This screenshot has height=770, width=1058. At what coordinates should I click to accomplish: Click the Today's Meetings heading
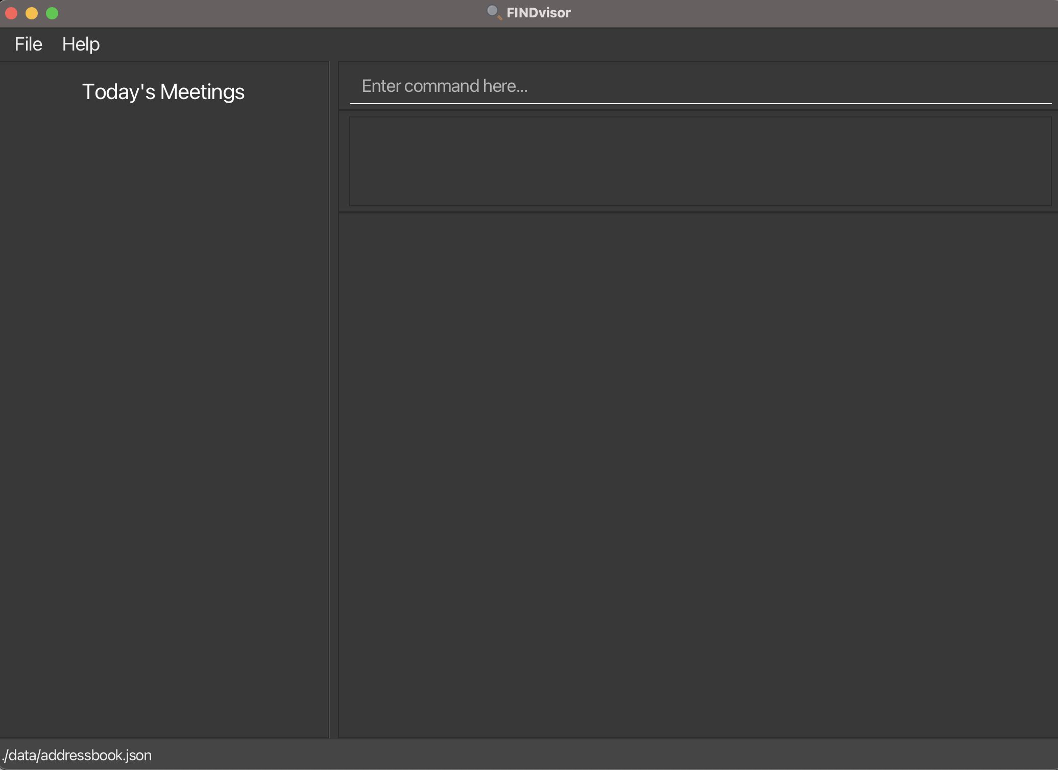click(x=163, y=92)
